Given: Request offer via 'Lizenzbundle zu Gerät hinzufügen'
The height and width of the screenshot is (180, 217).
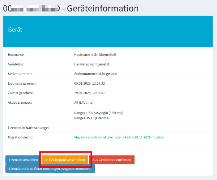Looking at the screenshot, I should (50, 169).
